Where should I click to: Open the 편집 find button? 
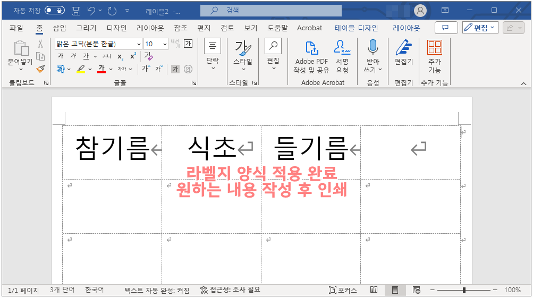[273, 54]
